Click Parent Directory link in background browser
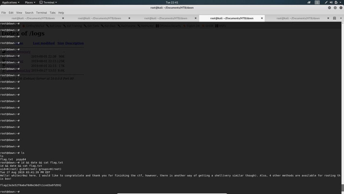The width and height of the screenshot is (344, 194). pos(19,52)
